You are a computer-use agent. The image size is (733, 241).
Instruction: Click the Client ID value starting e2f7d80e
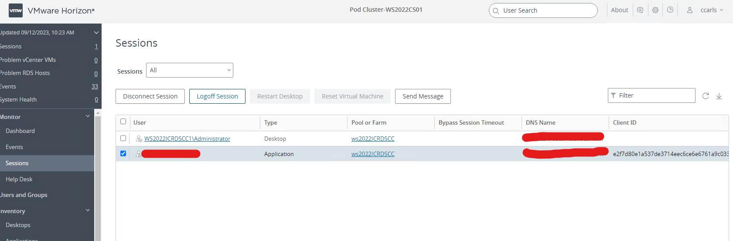pyautogui.click(x=671, y=154)
